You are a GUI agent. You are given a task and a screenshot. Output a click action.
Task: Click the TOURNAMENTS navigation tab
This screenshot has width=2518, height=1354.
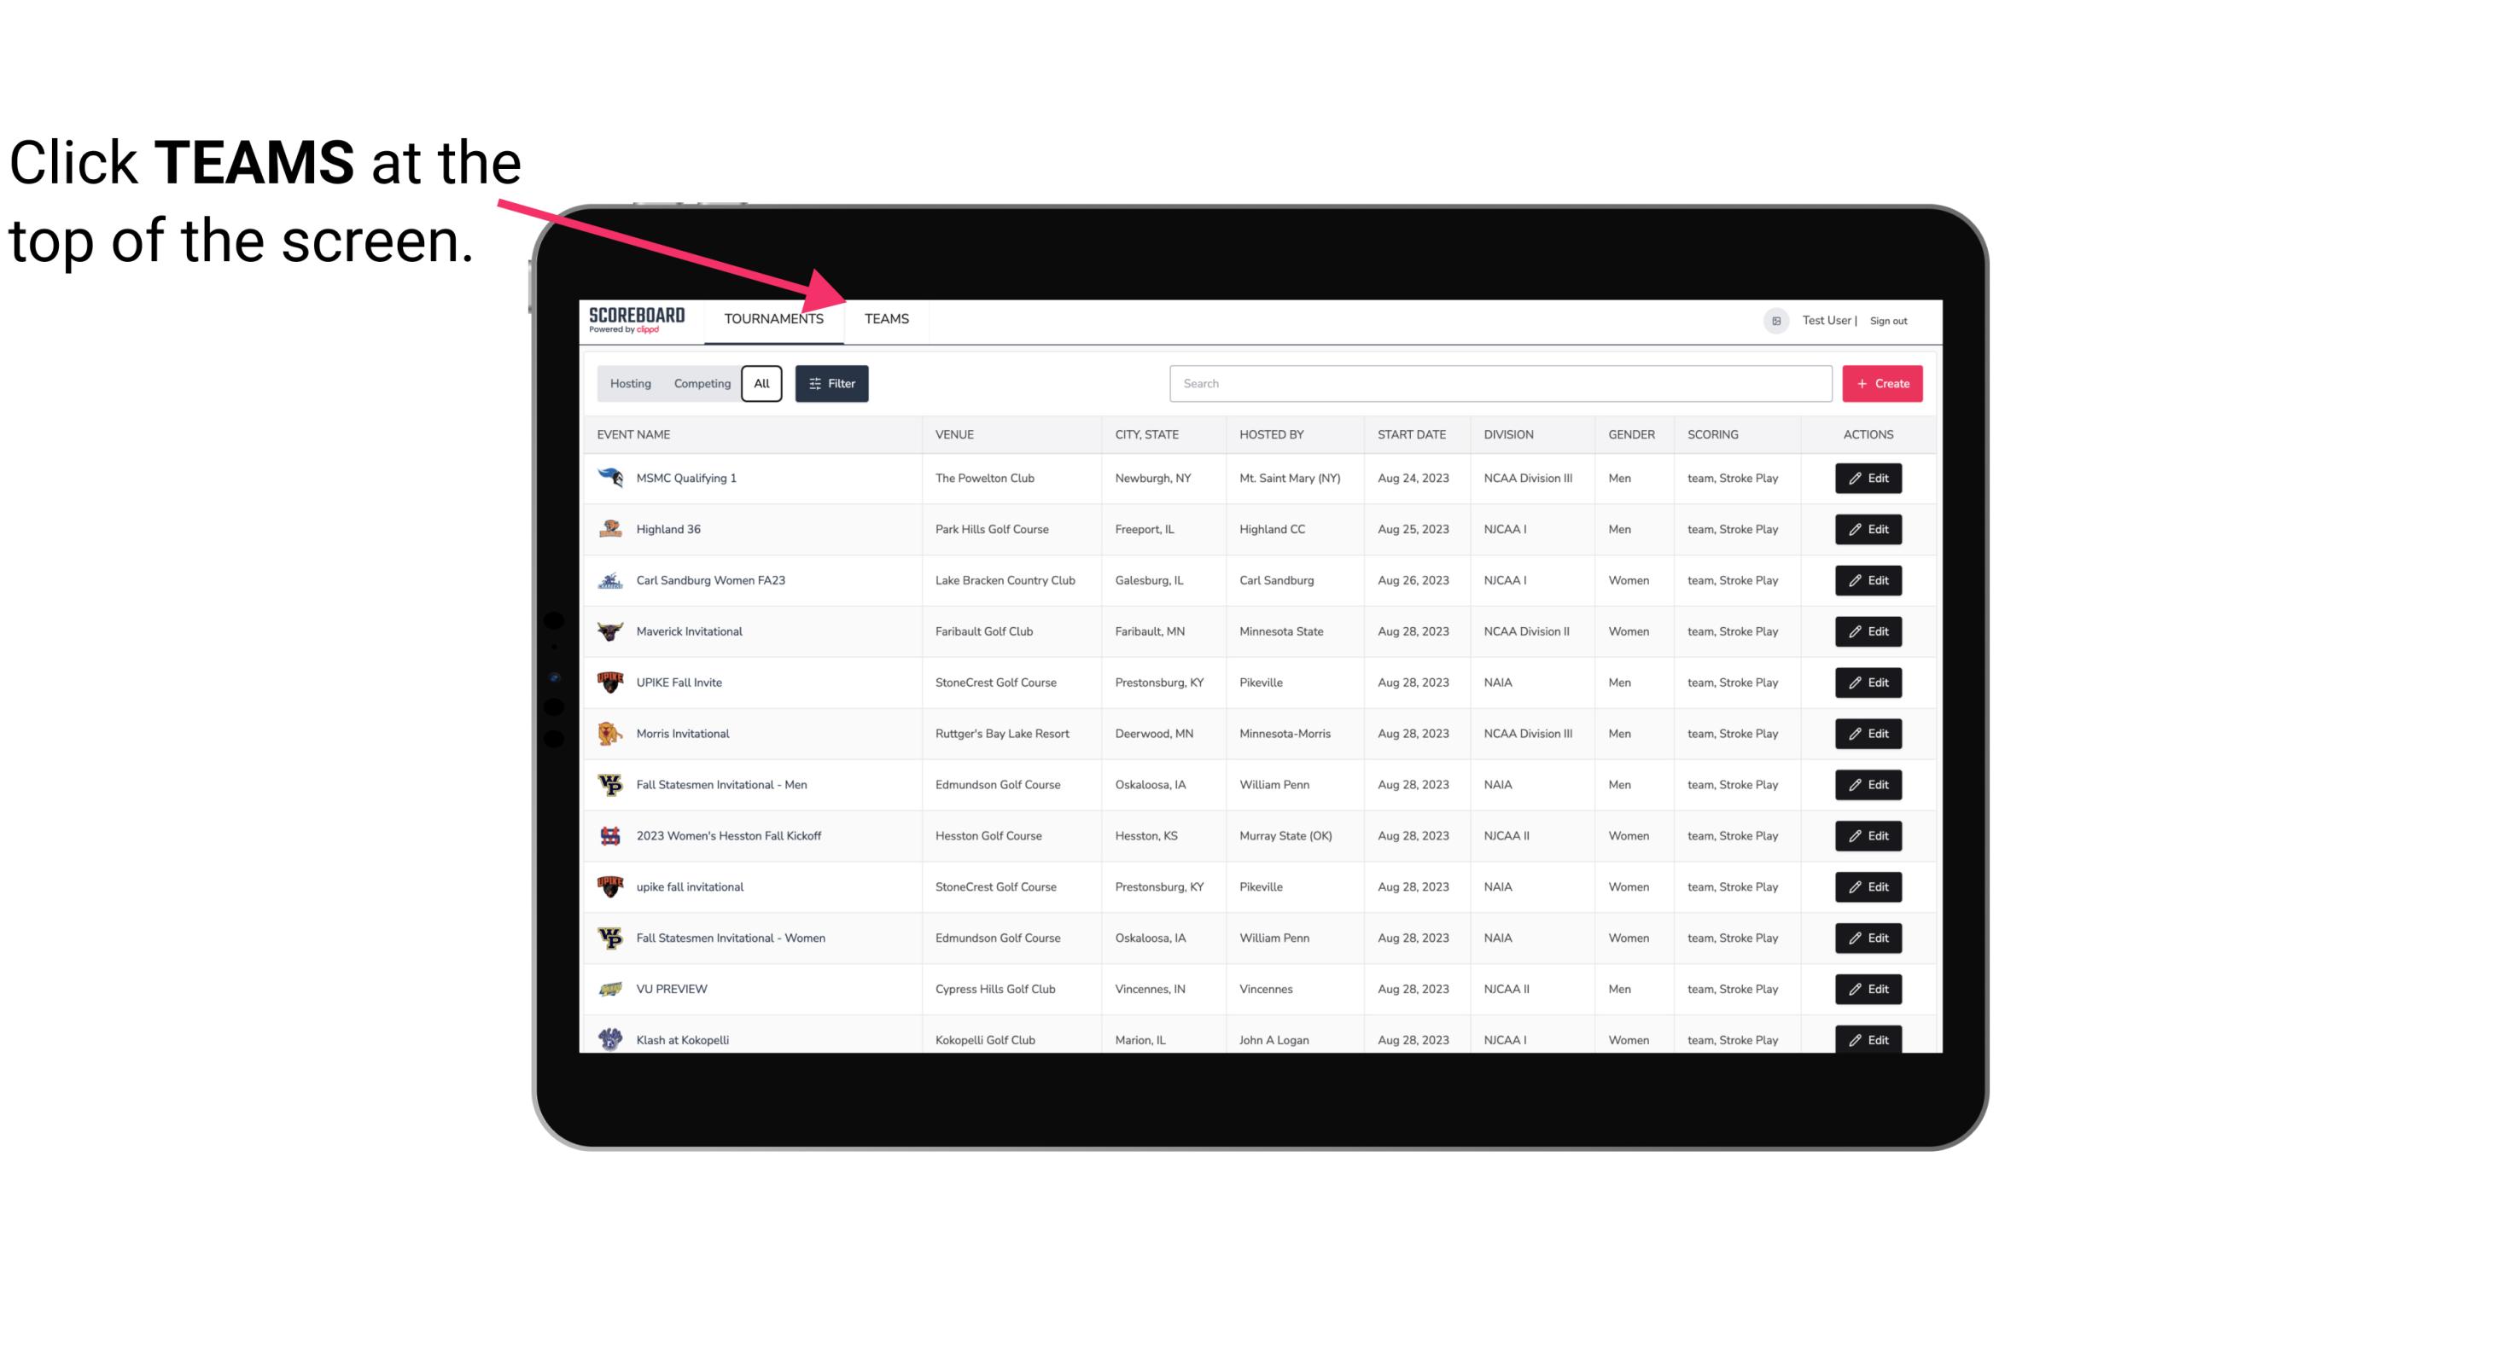click(x=773, y=318)
